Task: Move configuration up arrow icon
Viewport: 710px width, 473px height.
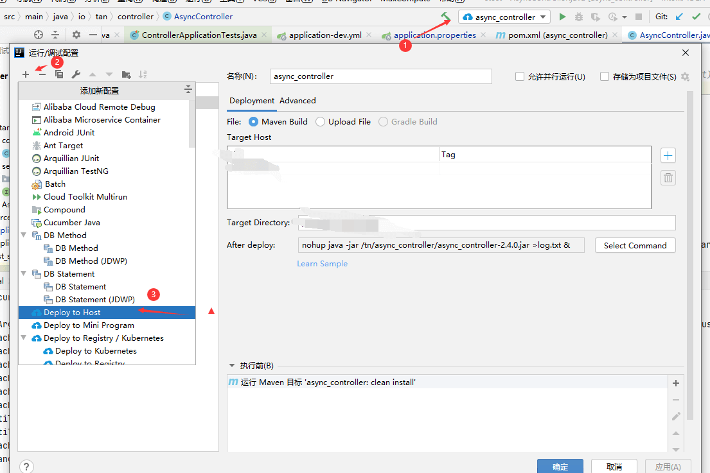Action: pyautogui.click(x=93, y=74)
